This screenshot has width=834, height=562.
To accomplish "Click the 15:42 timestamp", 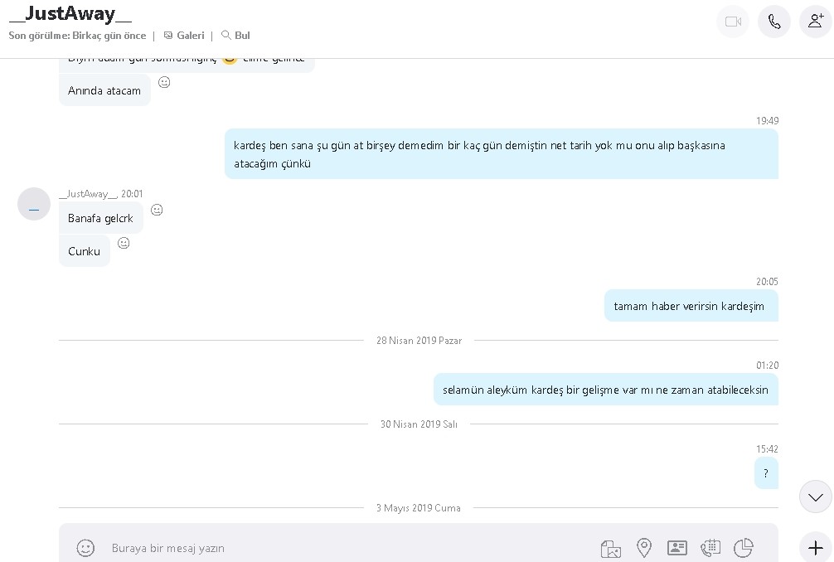I will tap(767, 448).
